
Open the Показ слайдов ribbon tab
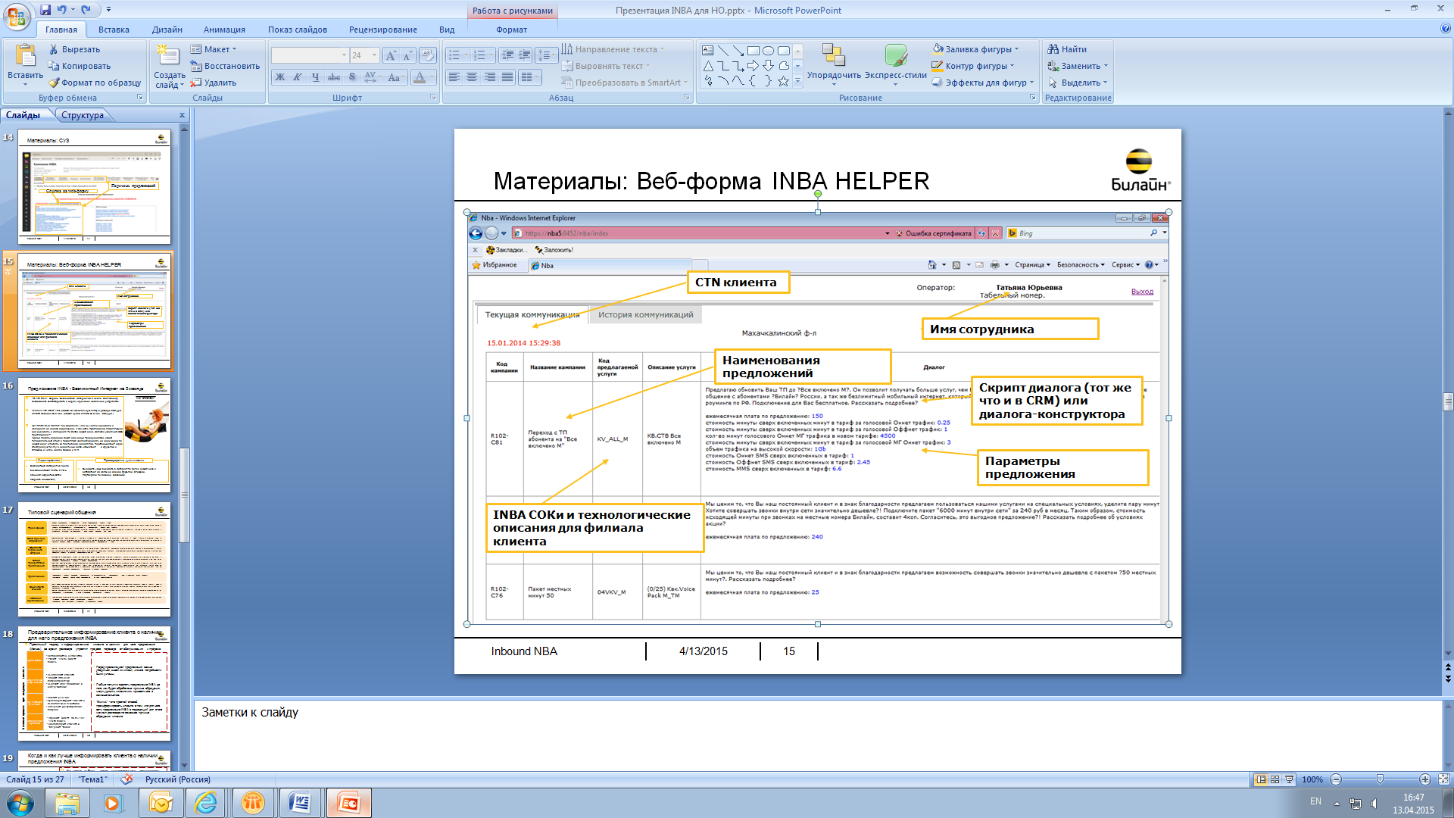[298, 30]
